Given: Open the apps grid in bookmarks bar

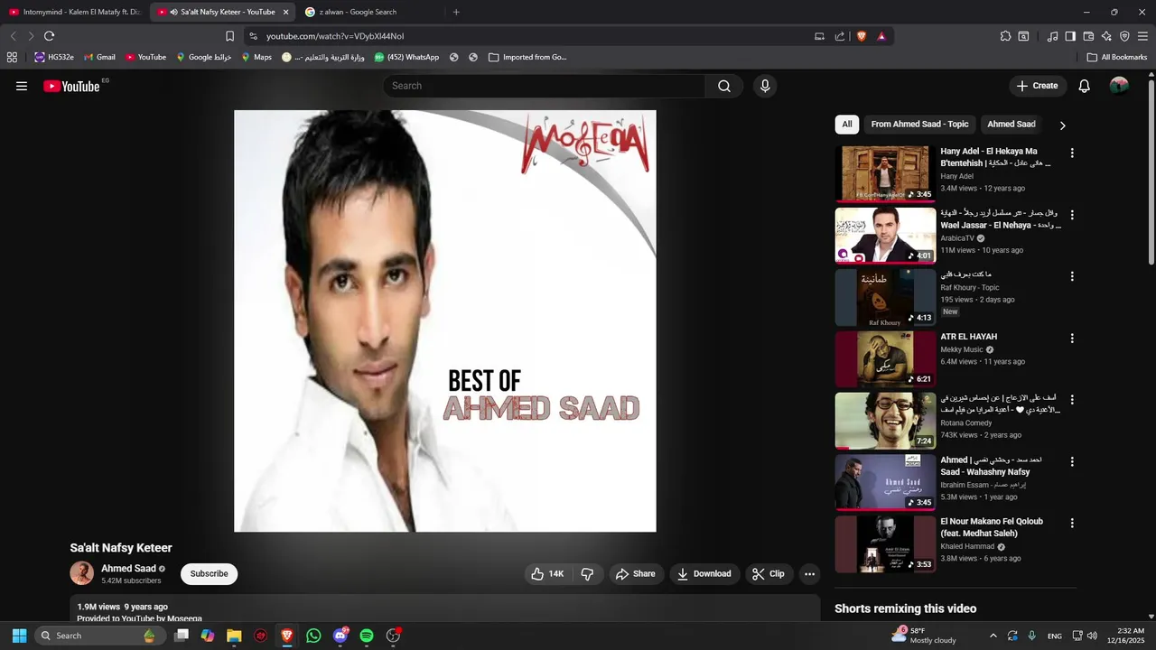Looking at the screenshot, I should pos(12,57).
